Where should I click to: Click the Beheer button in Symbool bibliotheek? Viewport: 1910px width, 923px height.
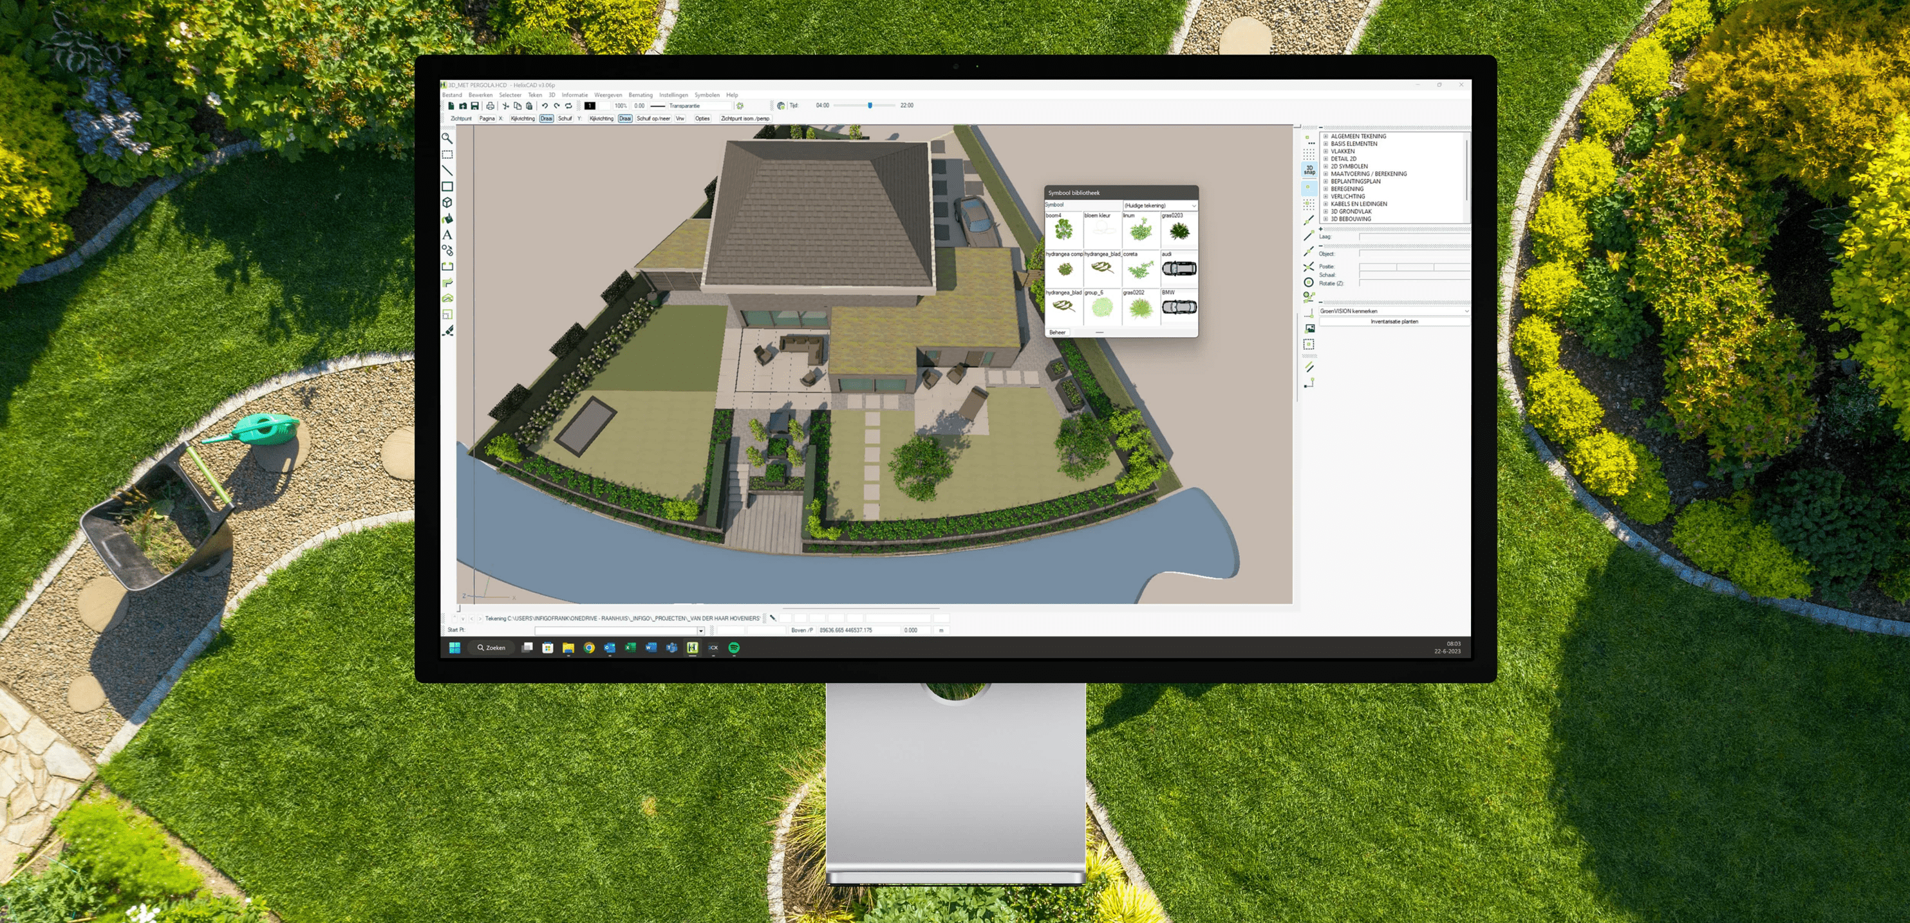tap(1056, 332)
